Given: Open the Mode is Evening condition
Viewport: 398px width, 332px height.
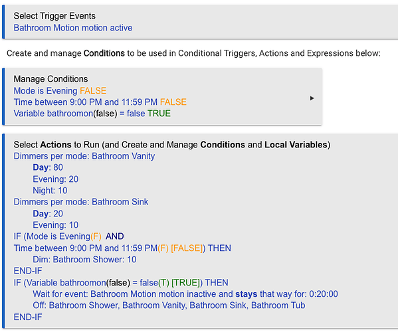Looking at the screenshot, I should (x=60, y=90).
